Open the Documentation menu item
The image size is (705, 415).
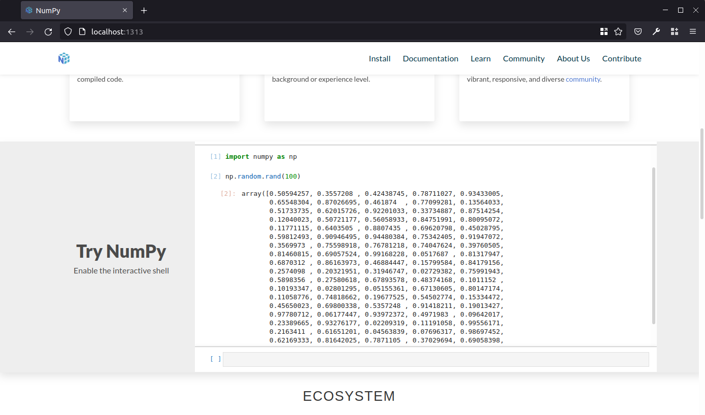pyautogui.click(x=430, y=58)
